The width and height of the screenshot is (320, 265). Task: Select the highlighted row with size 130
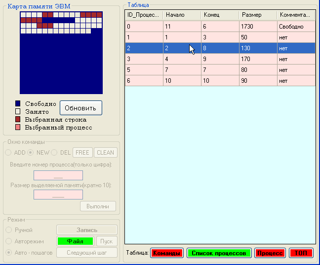point(220,48)
